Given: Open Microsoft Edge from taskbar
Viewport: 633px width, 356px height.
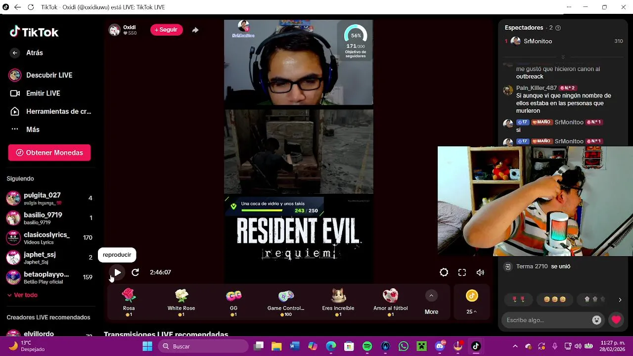Looking at the screenshot, I should [x=331, y=346].
